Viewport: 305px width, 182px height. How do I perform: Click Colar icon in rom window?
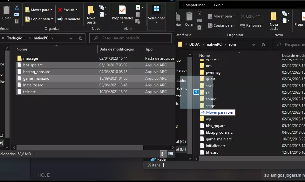click(x=189, y=17)
